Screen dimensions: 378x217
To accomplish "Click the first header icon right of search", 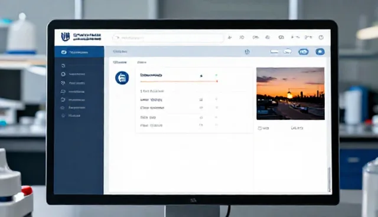I will tap(230, 37).
